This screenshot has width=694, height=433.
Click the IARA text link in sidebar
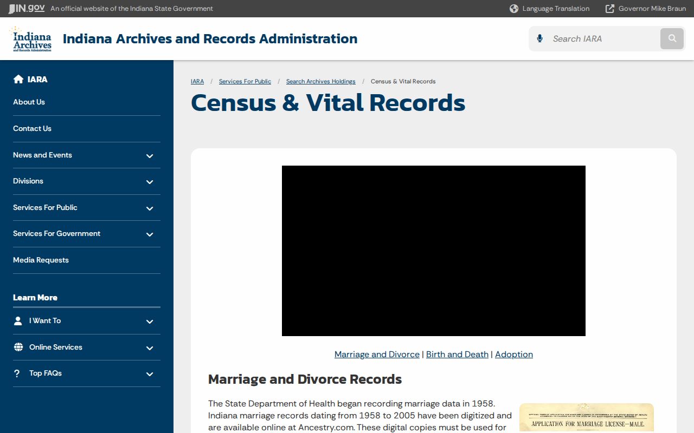[x=37, y=79]
